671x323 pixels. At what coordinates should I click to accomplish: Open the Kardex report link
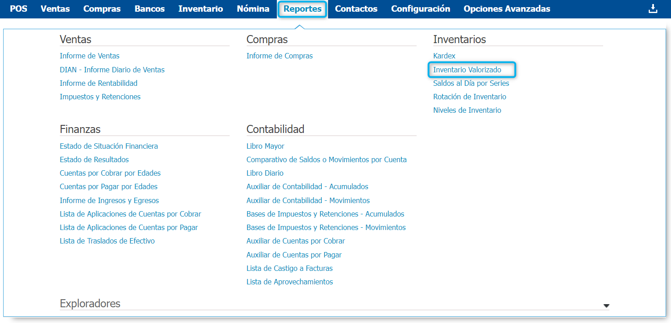point(444,56)
